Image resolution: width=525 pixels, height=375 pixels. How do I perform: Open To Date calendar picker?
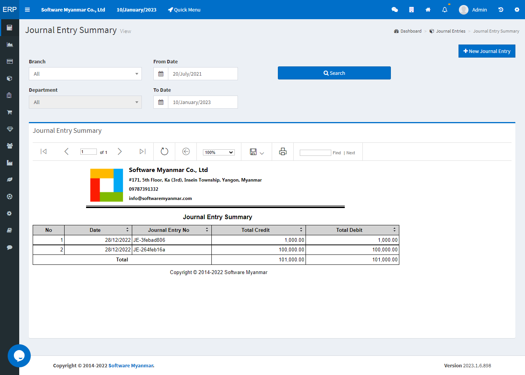[161, 102]
